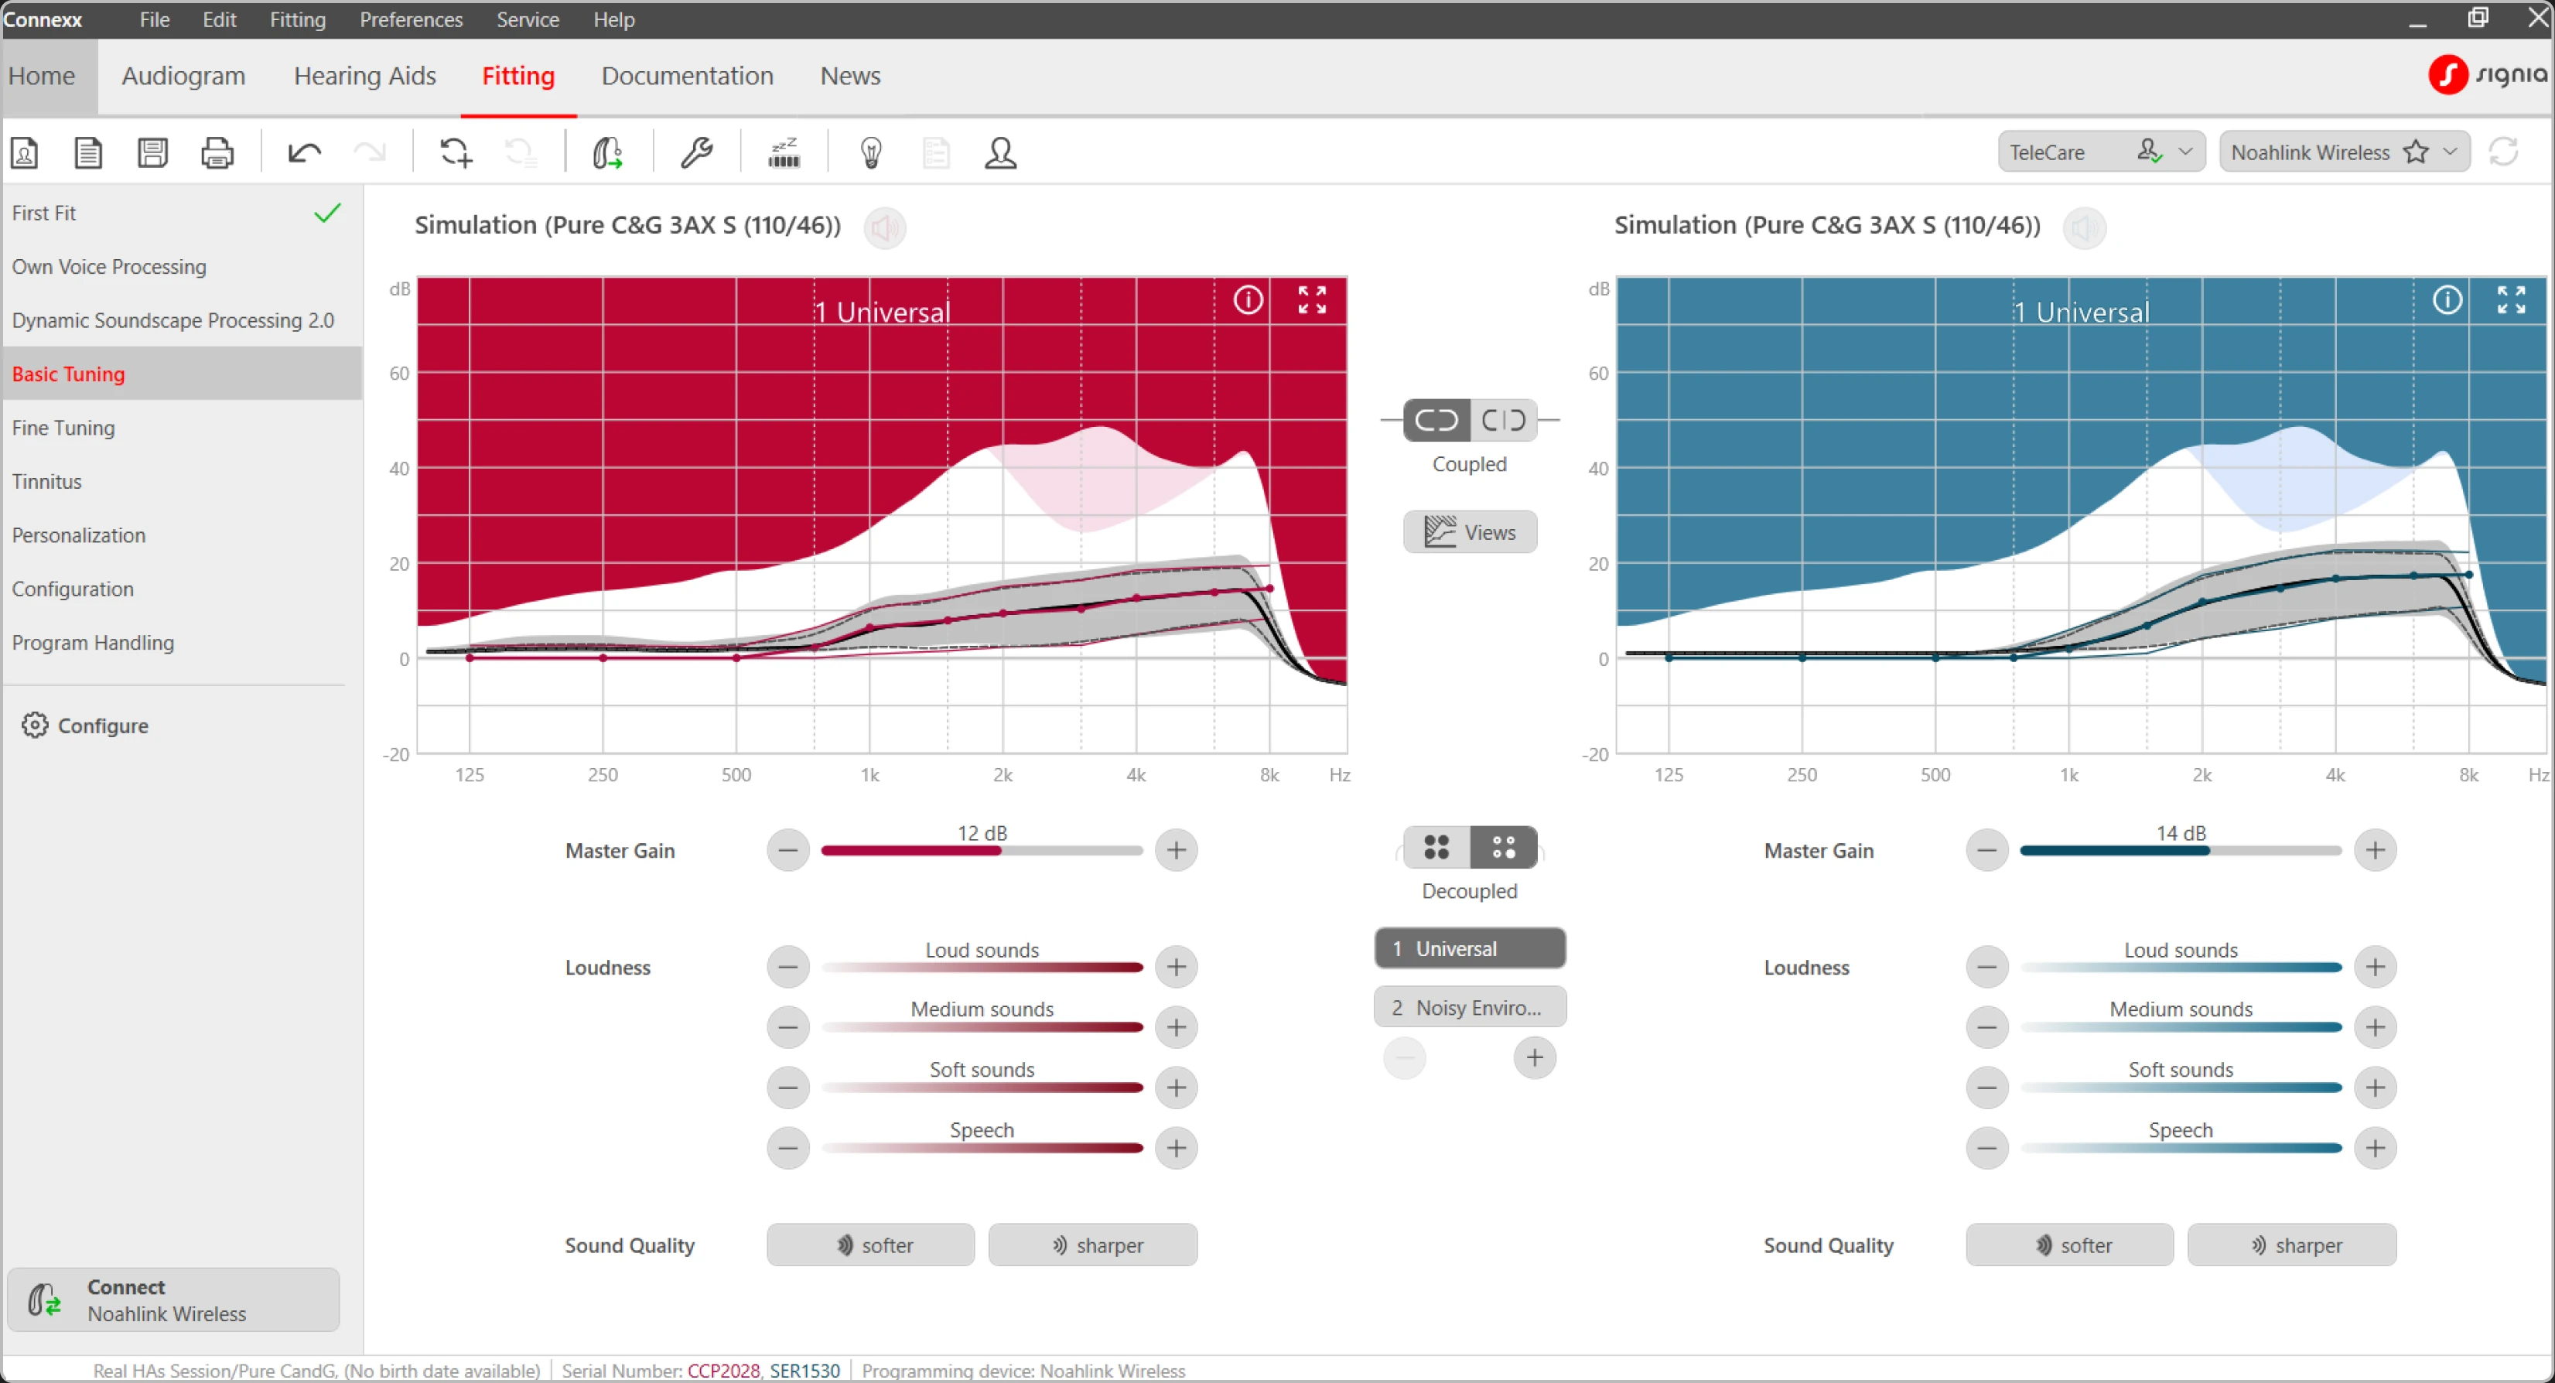2555x1383 pixels.
Task: Switch to the Hearing Aids tab
Action: 365,77
